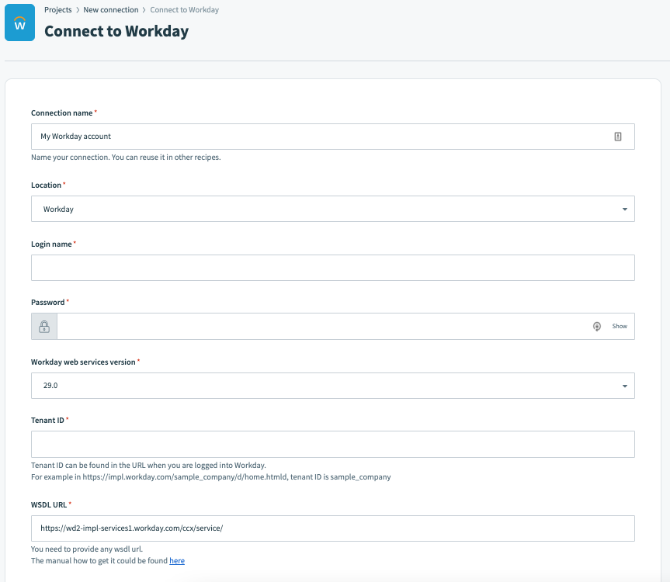
Task: Click the Projects breadcrumb link
Action: pos(57,9)
